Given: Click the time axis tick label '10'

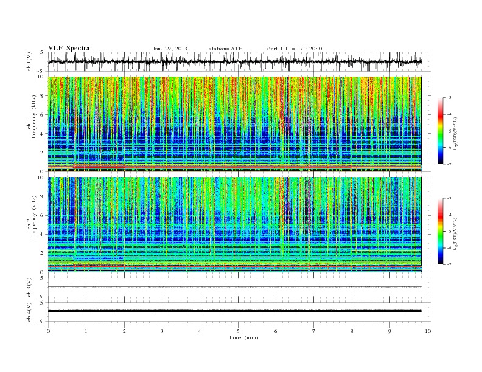Looking at the screenshot, I should [x=428, y=331].
